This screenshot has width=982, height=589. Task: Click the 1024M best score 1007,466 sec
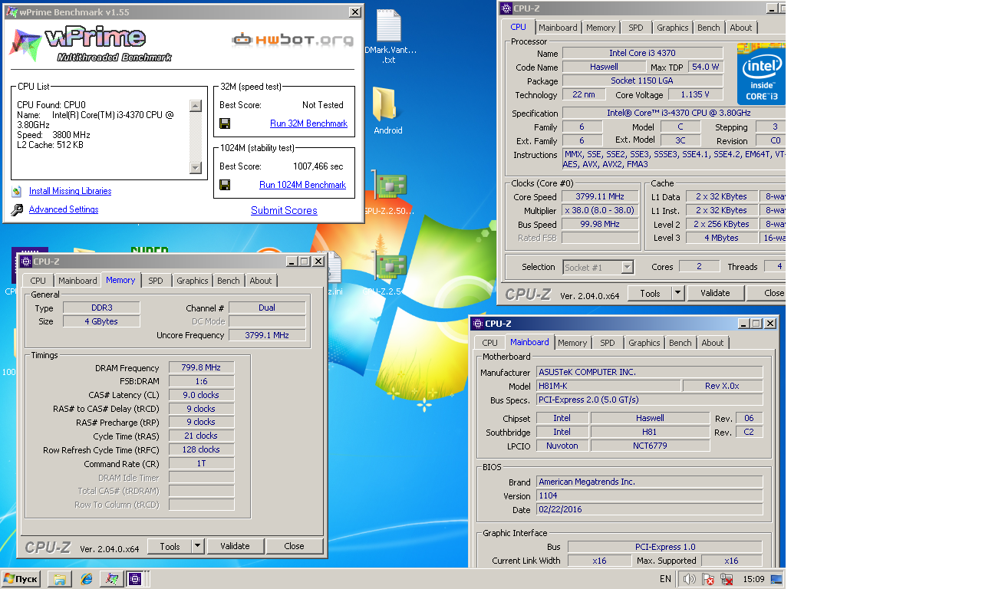318,166
